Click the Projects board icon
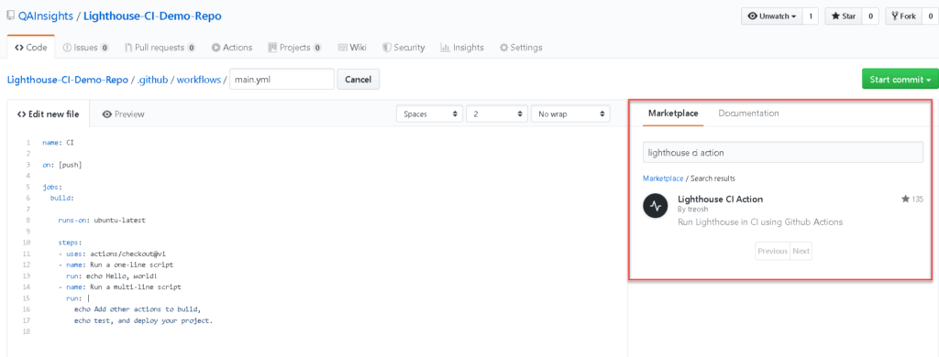The image size is (939, 357). (x=272, y=48)
